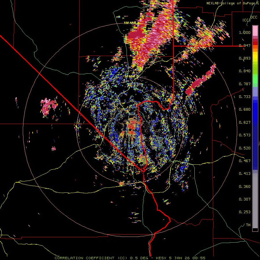Screen dimensions: 260x260
Task: Click the 0.680 scale label
Action: 245,109
